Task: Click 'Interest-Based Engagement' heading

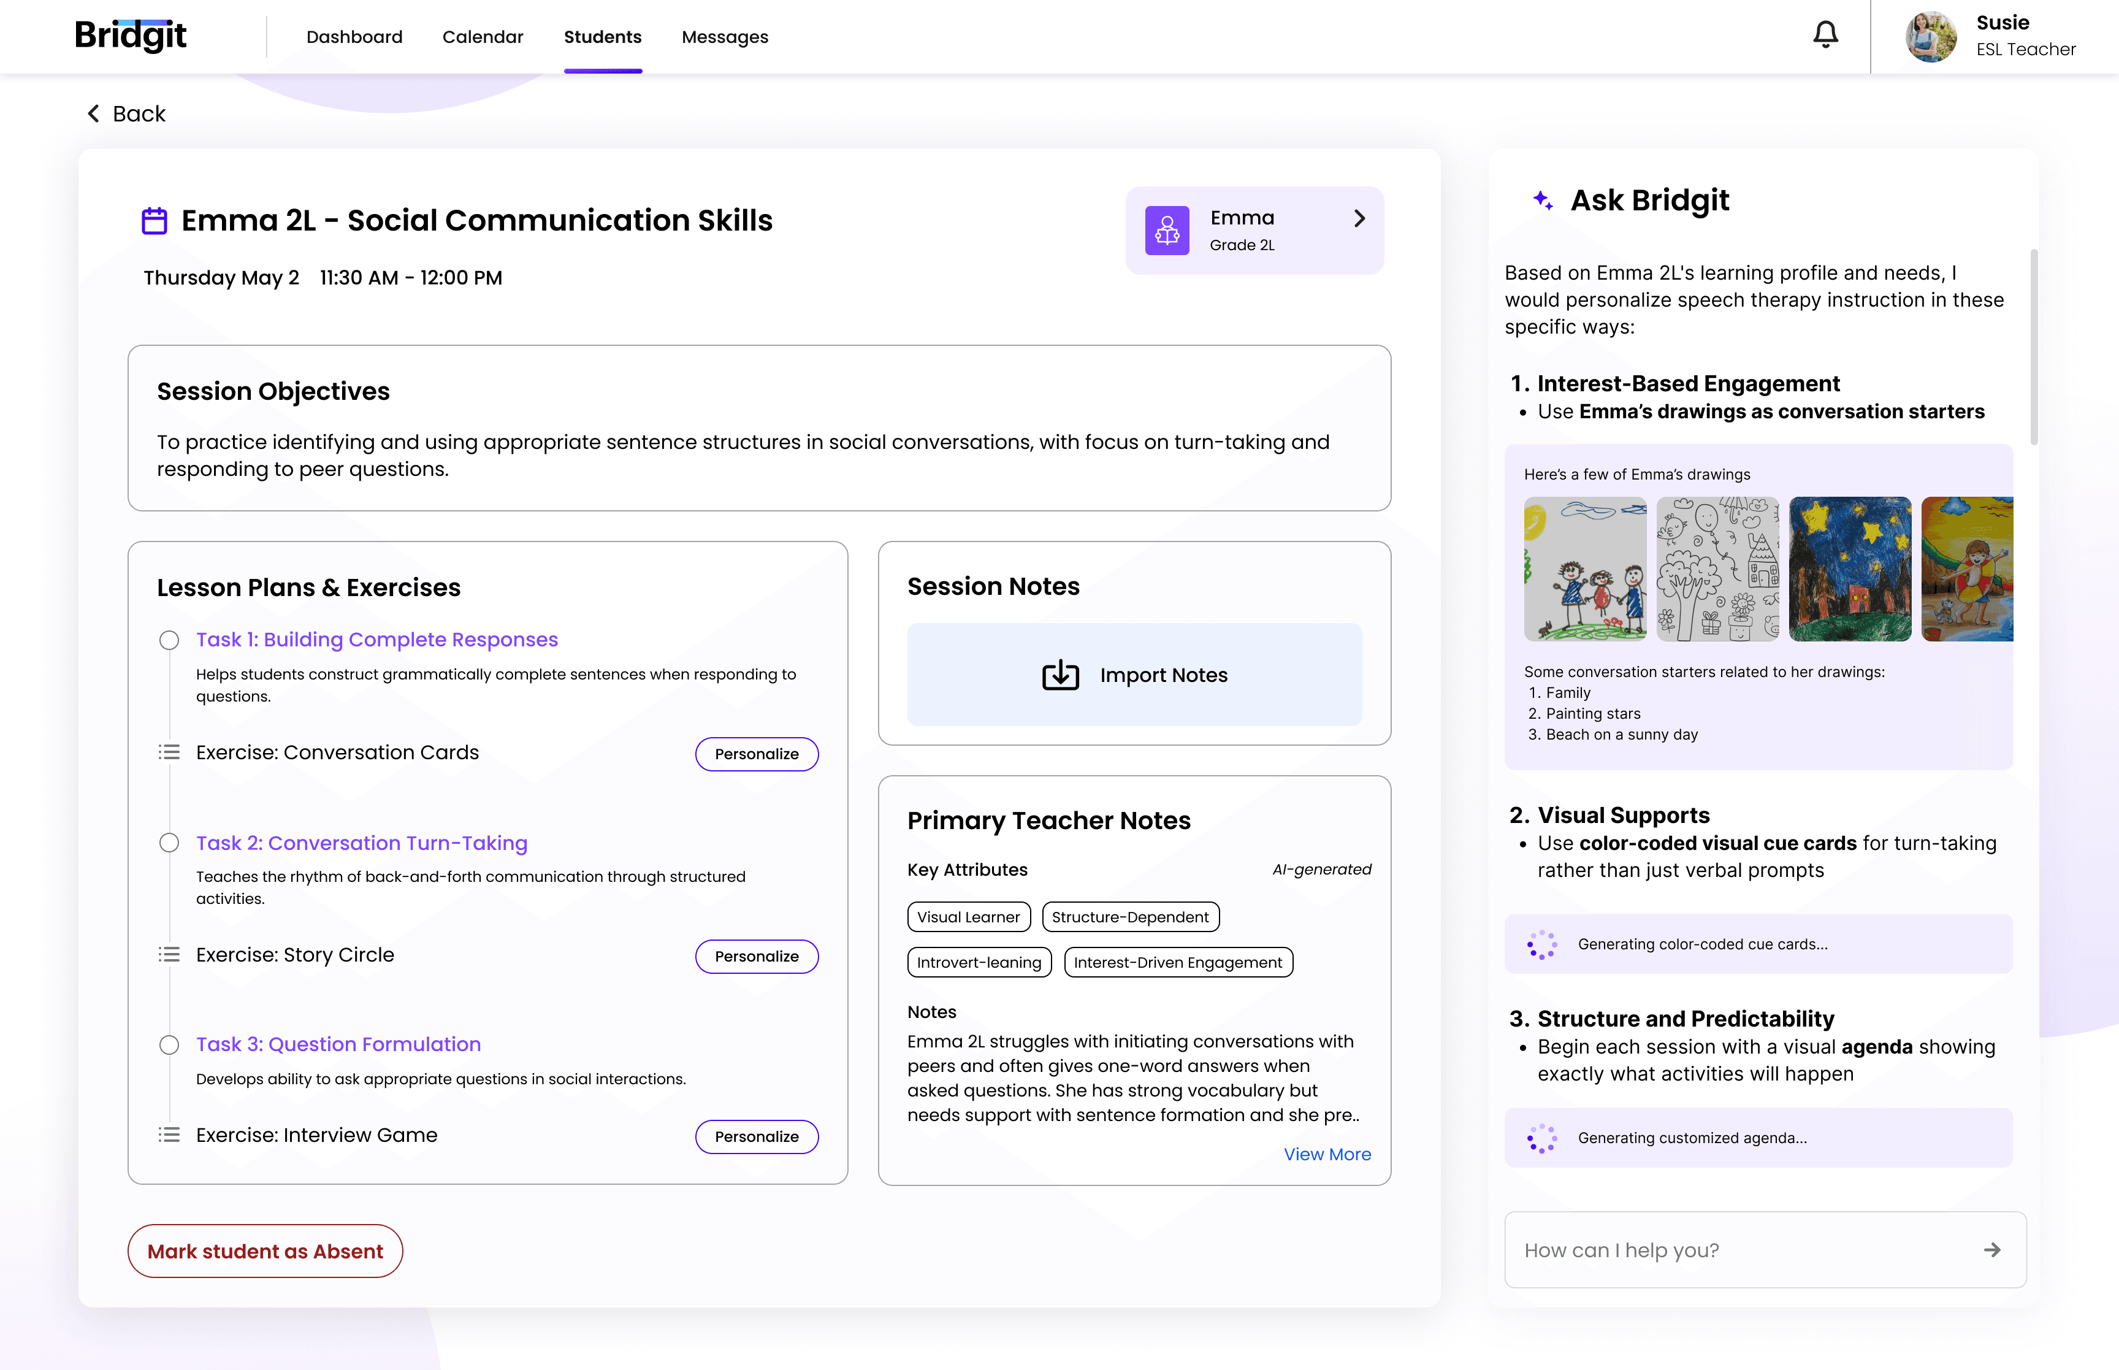Action: click(1688, 383)
